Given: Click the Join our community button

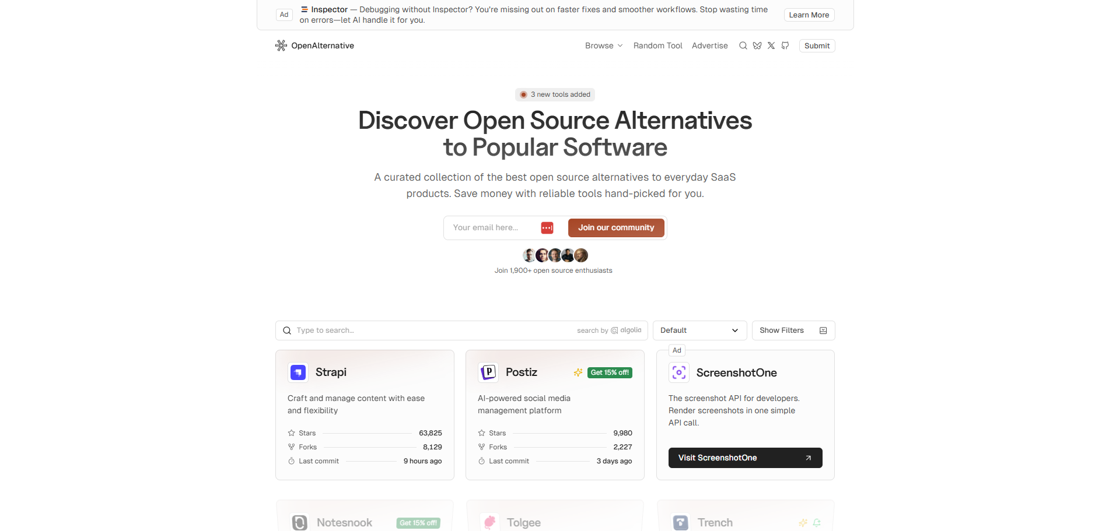Looking at the screenshot, I should tap(616, 228).
